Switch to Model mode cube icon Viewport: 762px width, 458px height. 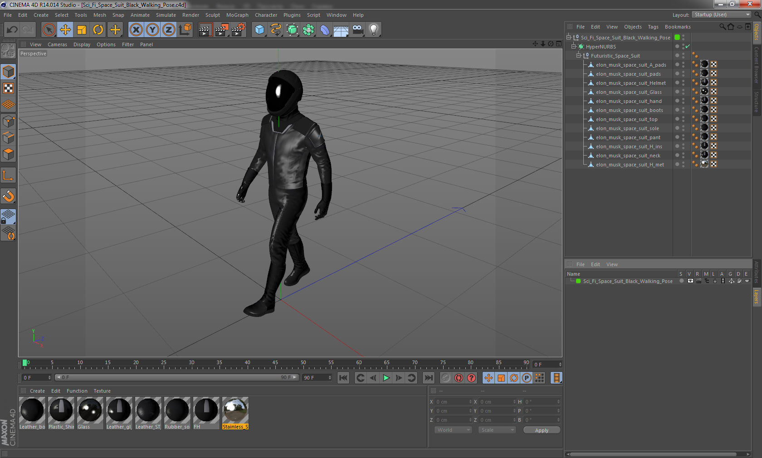[9, 72]
